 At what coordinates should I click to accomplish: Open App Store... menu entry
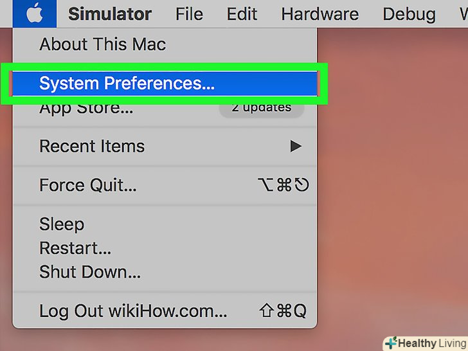(x=87, y=108)
